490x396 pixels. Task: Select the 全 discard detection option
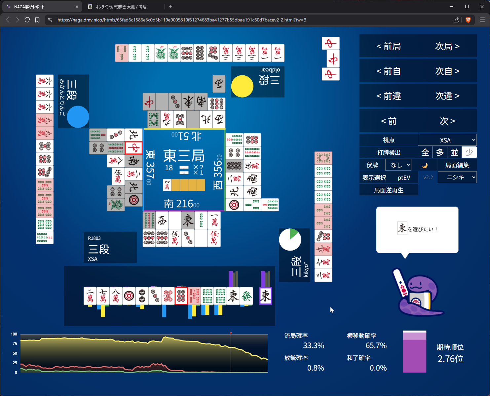pyautogui.click(x=425, y=152)
